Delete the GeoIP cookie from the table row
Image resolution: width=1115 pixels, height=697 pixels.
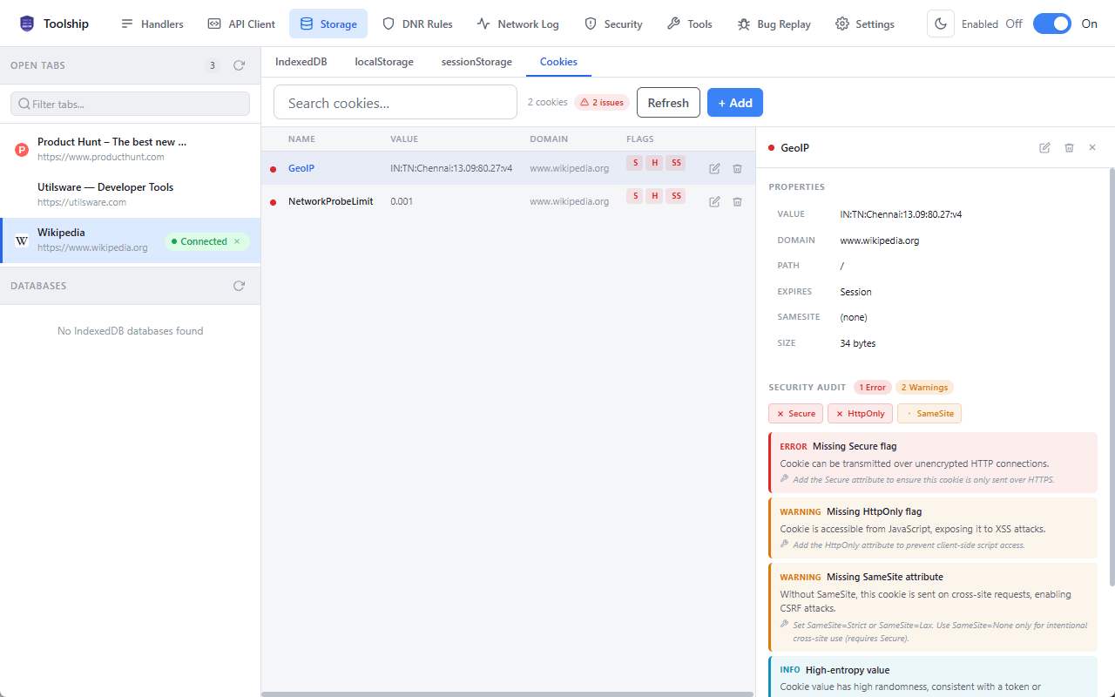pos(737,168)
